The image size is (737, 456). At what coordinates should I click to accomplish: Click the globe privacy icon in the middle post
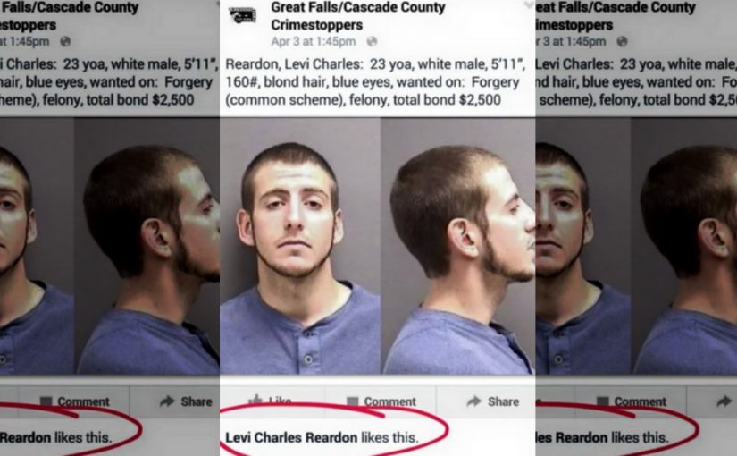coord(372,41)
